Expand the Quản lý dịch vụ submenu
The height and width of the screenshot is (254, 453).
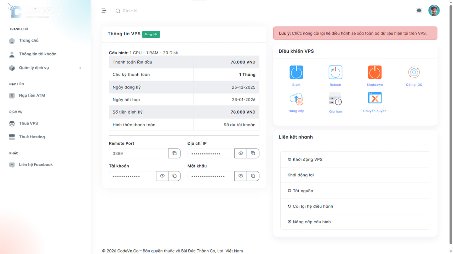[45, 68]
